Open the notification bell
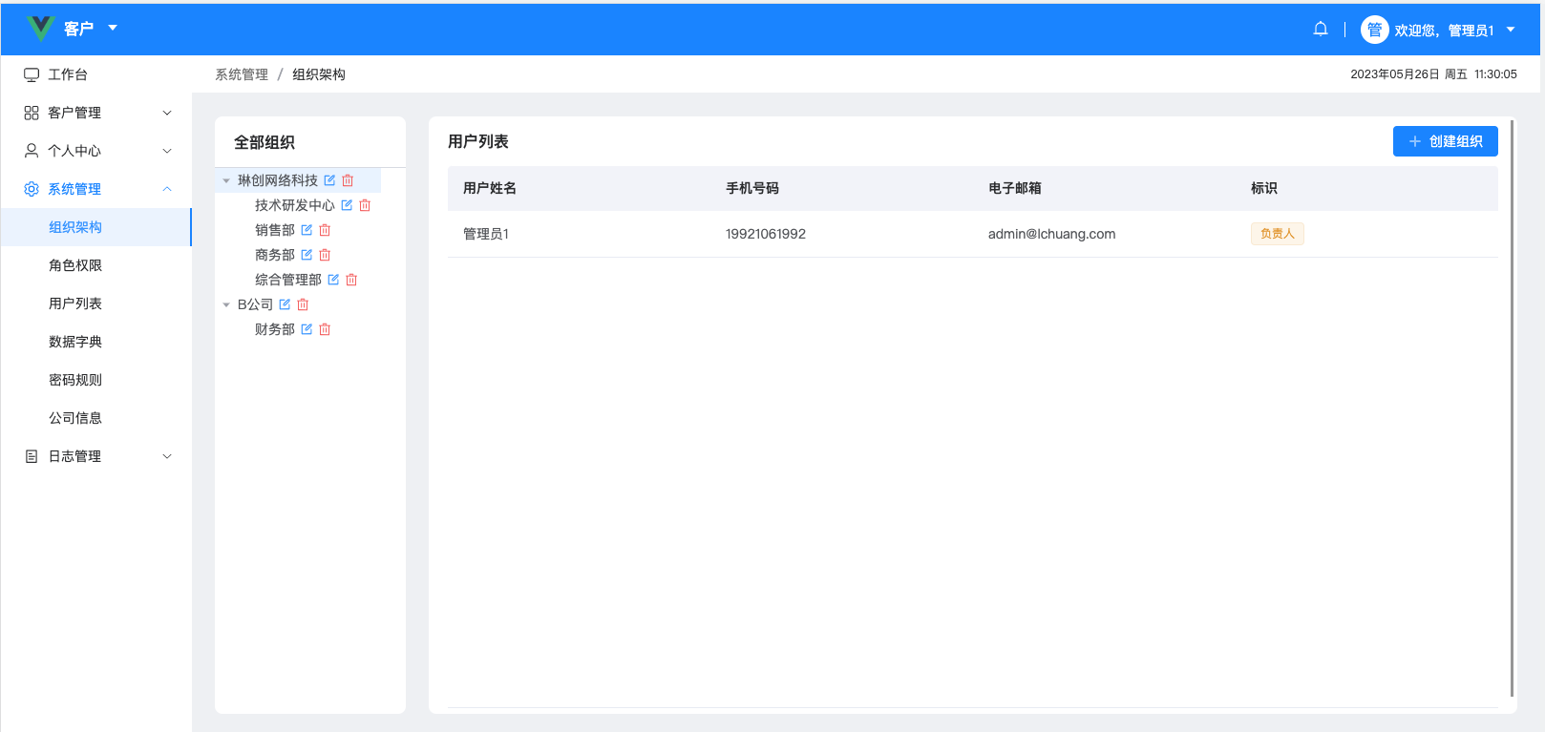 (1321, 29)
